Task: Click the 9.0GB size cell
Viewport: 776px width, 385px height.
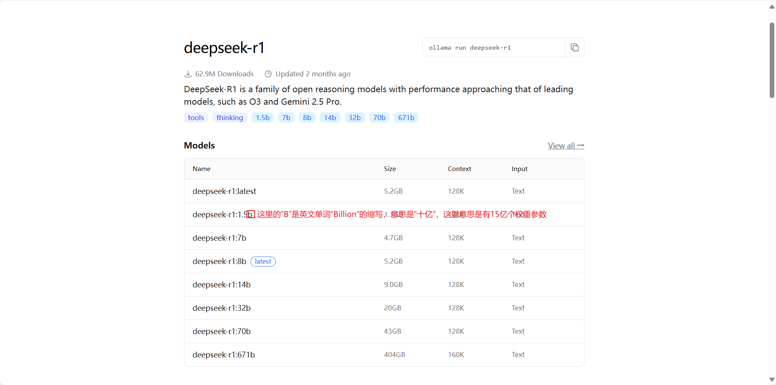Action: click(393, 284)
